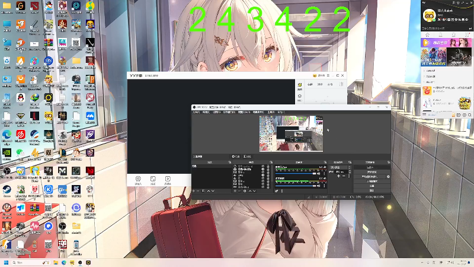Screen dimensions: 474x267
Task: Adjust the transition duration stepper
Action: 350,171
